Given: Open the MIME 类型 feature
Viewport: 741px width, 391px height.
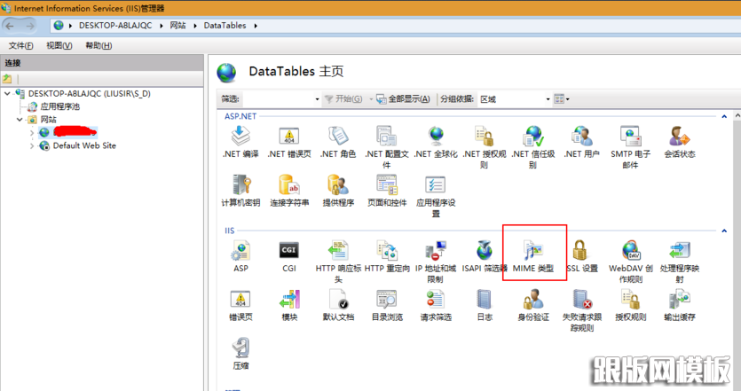Looking at the screenshot, I should click(x=533, y=256).
